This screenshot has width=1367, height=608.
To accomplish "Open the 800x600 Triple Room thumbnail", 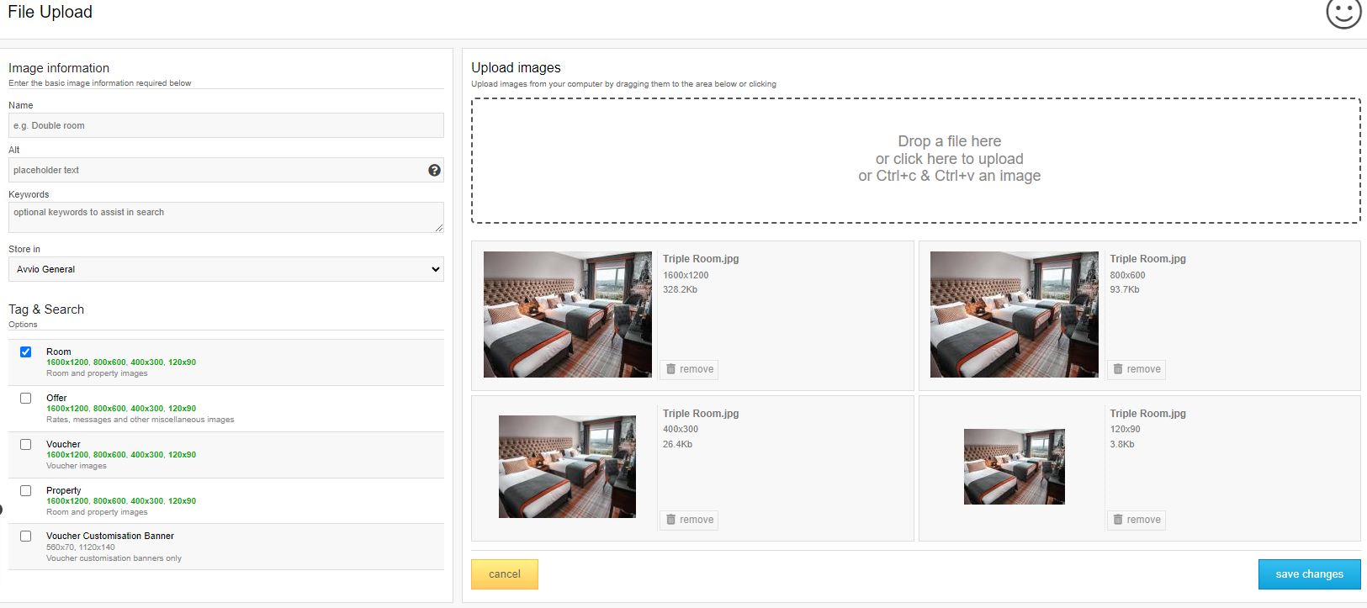I will tap(1015, 315).
